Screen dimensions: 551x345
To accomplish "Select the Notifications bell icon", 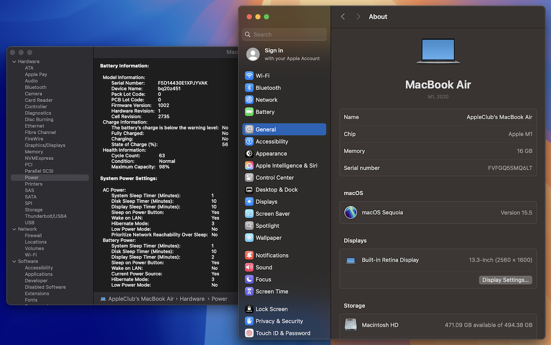I will coord(249,256).
